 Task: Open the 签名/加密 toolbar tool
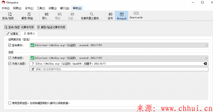click(x=10, y=16)
